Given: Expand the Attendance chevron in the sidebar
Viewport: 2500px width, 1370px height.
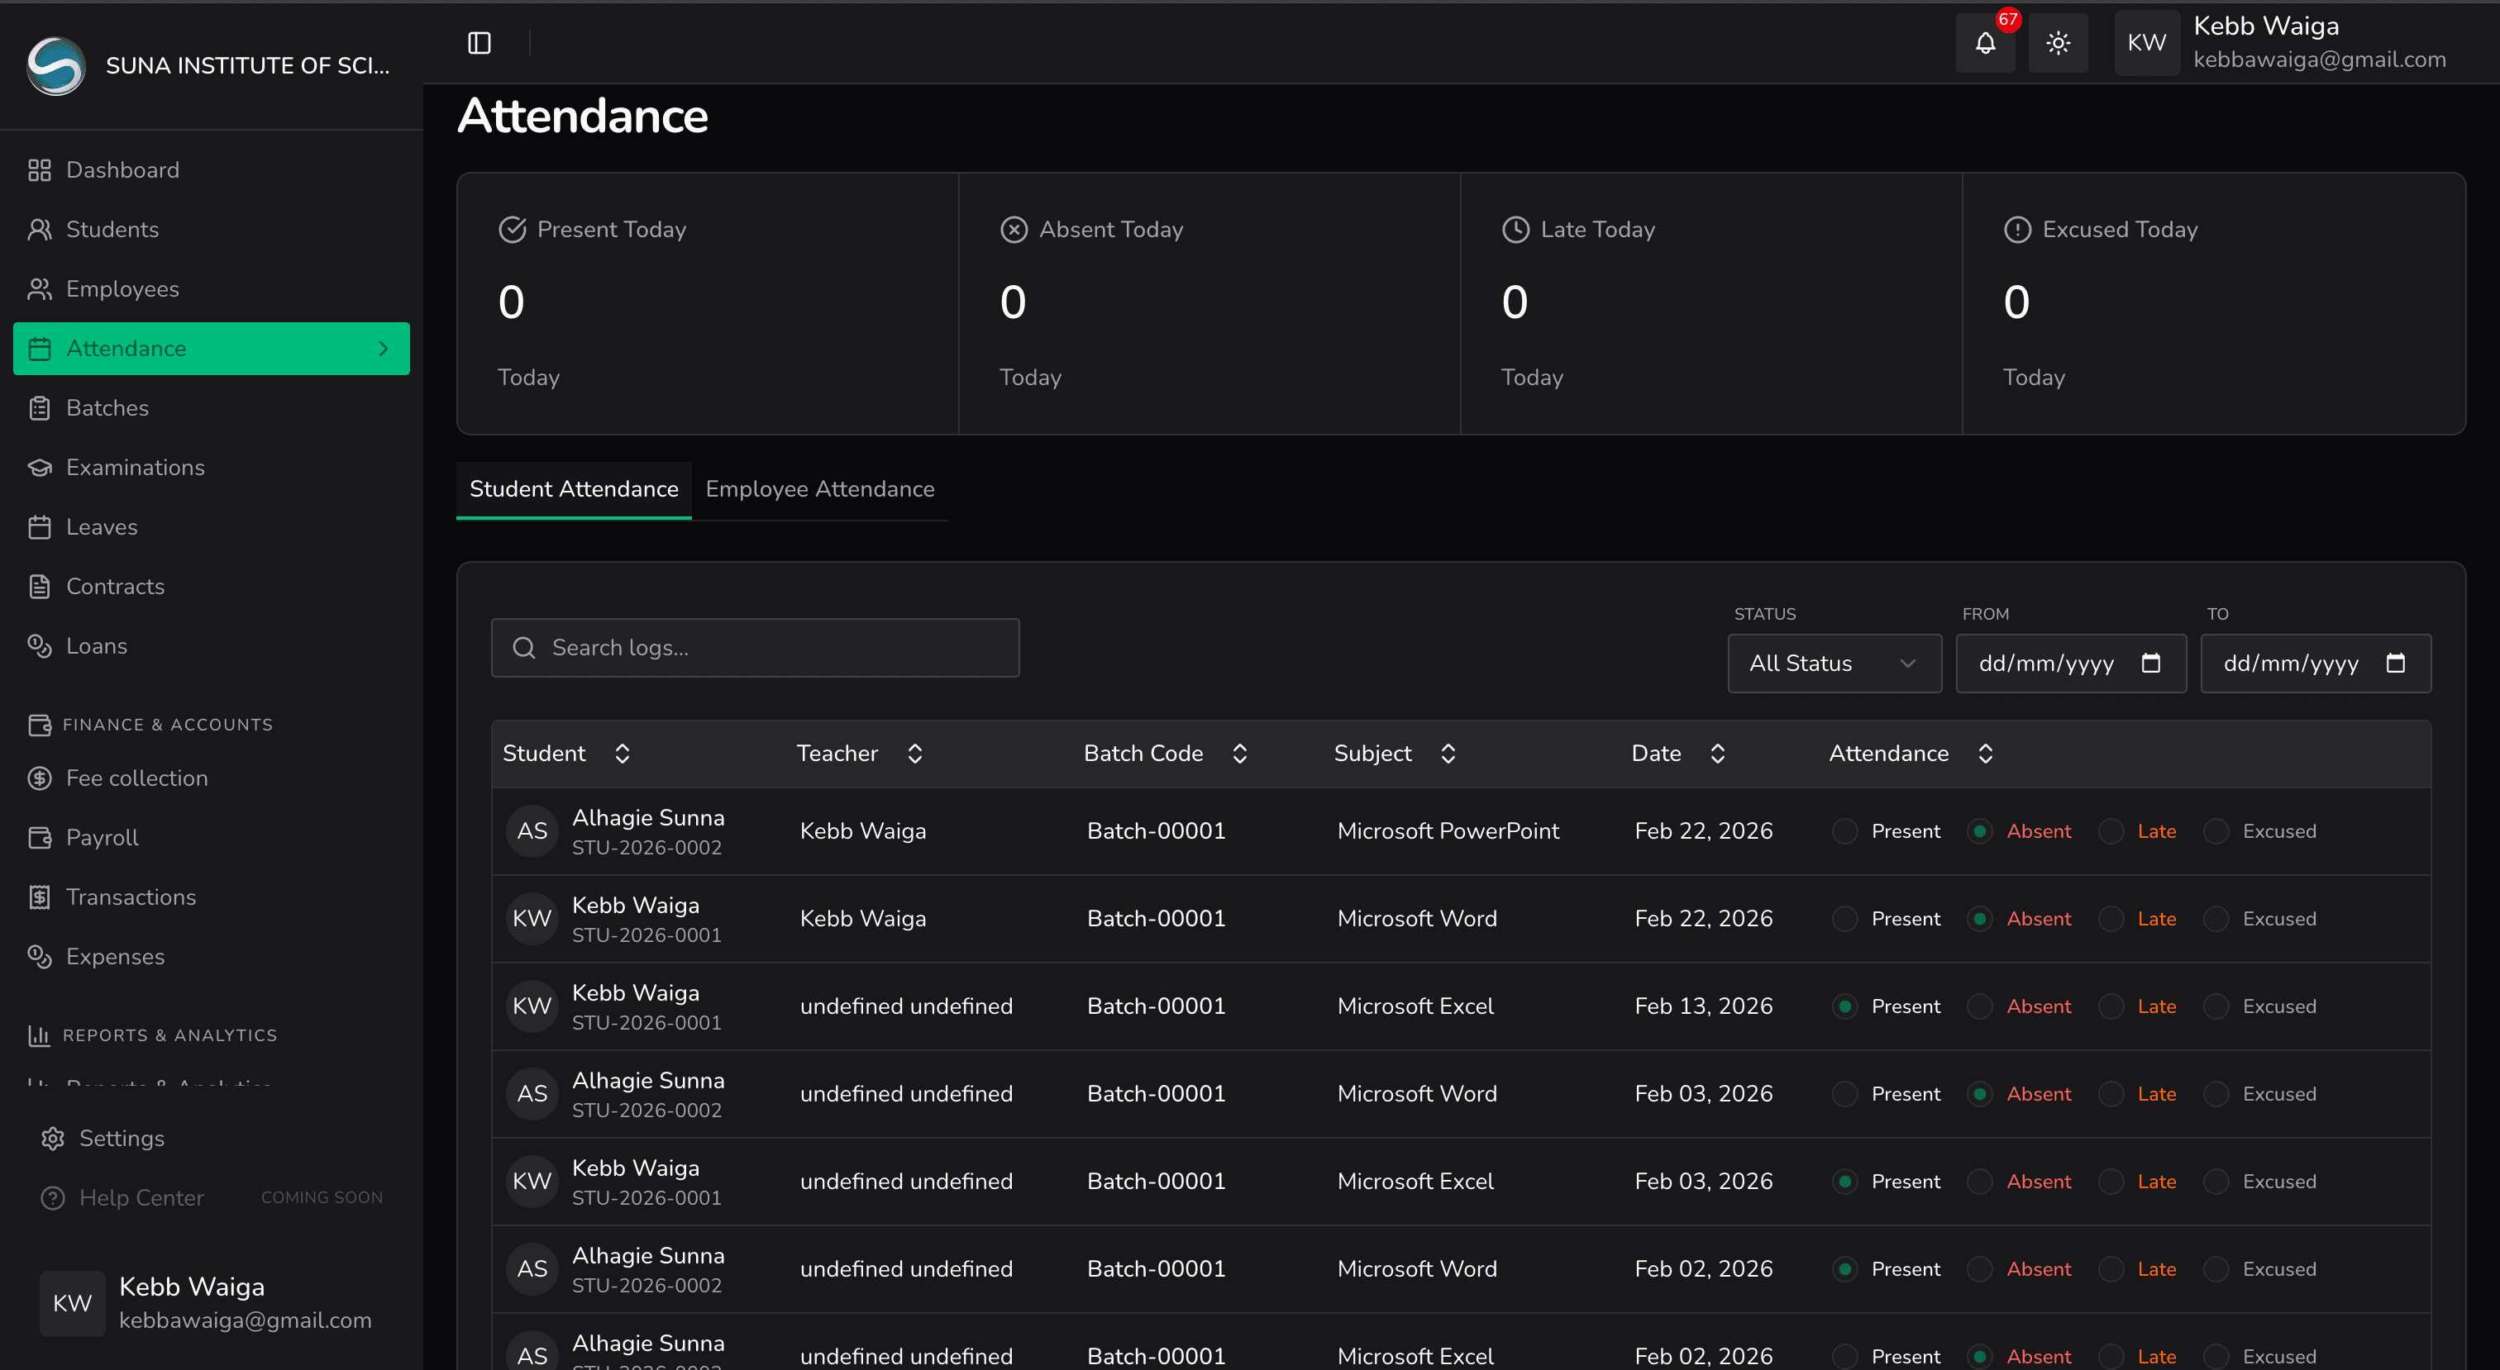Looking at the screenshot, I should coord(384,349).
